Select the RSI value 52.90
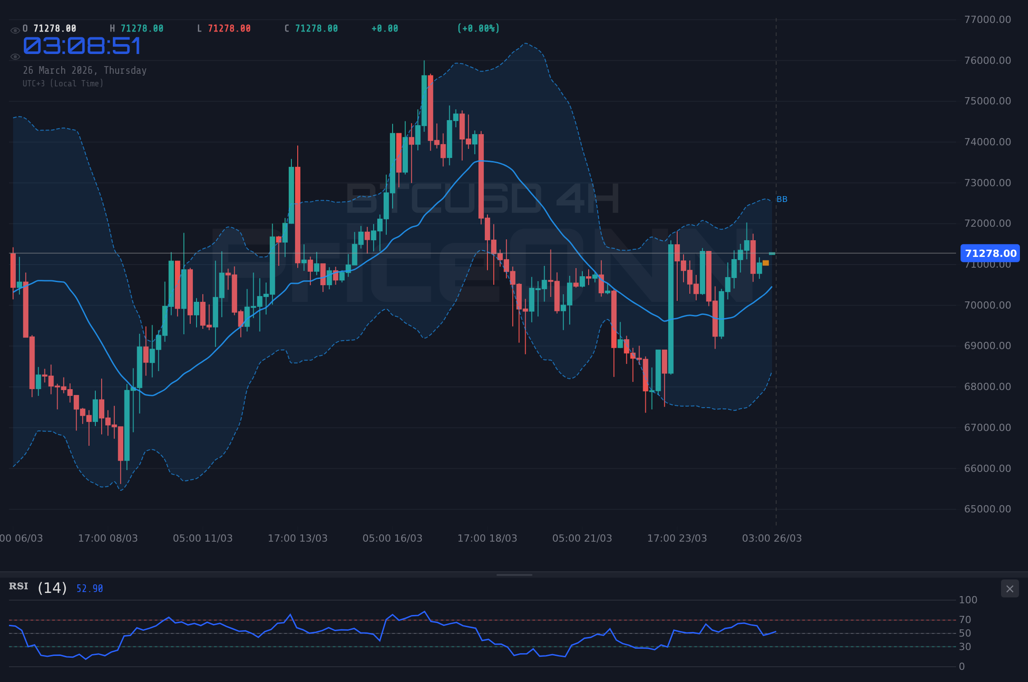Image resolution: width=1028 pixels, height=682 pixels. click(x=89, y=588)
